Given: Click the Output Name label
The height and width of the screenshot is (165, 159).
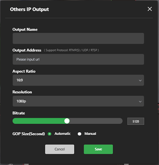Looking at the screenshot, I should (x=25, y=30).
